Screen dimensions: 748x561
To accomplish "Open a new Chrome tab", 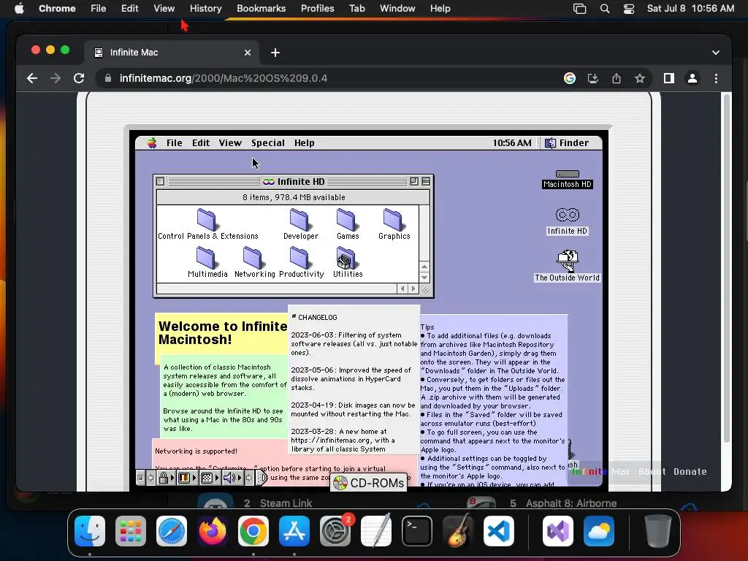I will (275, 53).
